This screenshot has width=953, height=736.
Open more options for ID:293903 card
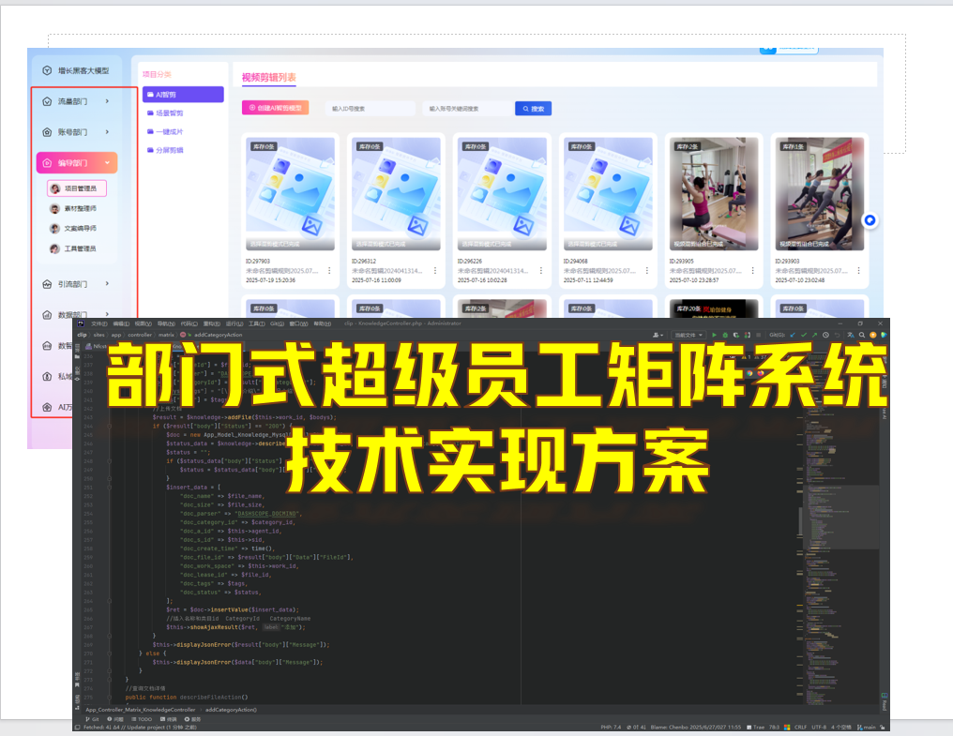point(858,270)
